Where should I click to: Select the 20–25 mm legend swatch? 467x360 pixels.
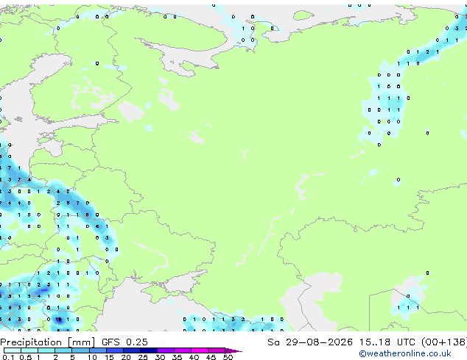[x=131, y=350]
